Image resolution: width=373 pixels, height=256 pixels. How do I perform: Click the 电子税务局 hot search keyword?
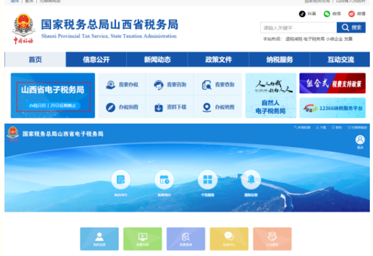pos(314,39)
